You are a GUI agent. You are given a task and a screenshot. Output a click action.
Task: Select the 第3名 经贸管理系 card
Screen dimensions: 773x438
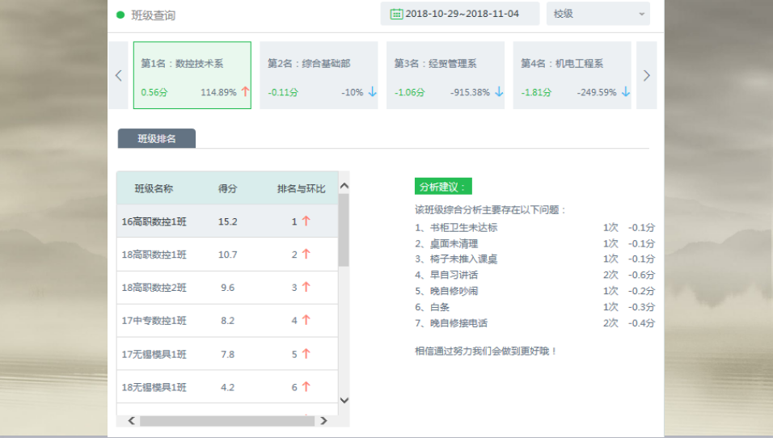[446, 75]
